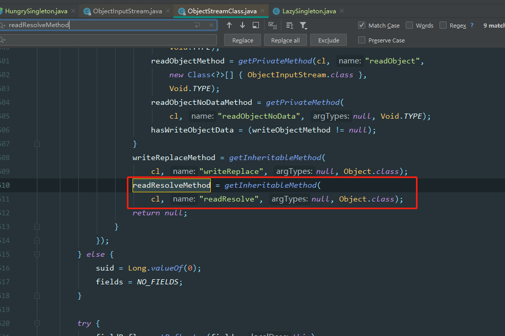Click class icon on LazySingleton.java tab
The height and width of the screenshot is (336, 505).
pyautogui.click(x=276, y=11)
